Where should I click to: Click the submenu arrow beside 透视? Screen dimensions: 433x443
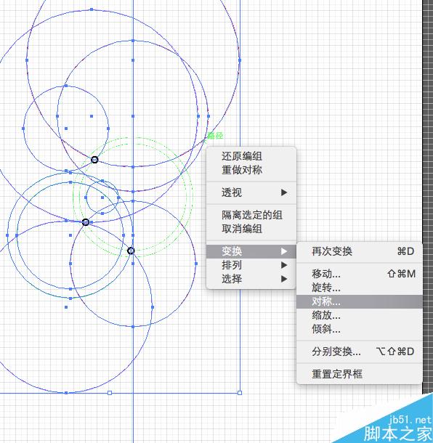point(284,192)
